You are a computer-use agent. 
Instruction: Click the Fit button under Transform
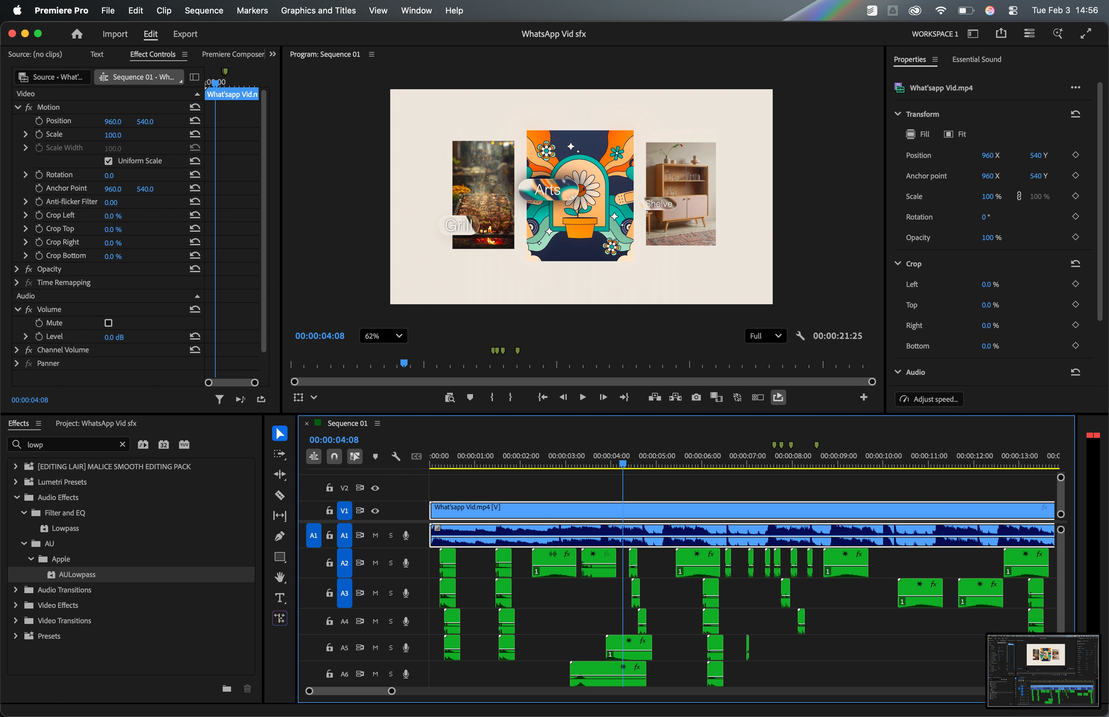pos(955,134)
